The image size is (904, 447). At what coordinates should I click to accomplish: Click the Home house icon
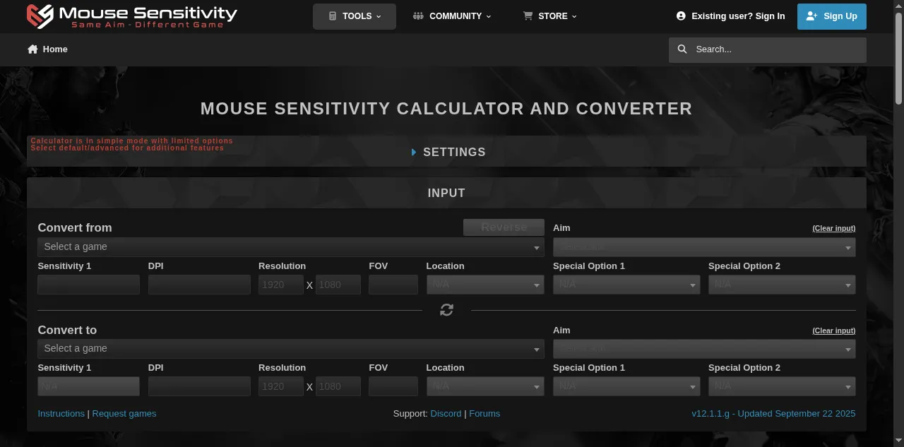pos(32,49)
